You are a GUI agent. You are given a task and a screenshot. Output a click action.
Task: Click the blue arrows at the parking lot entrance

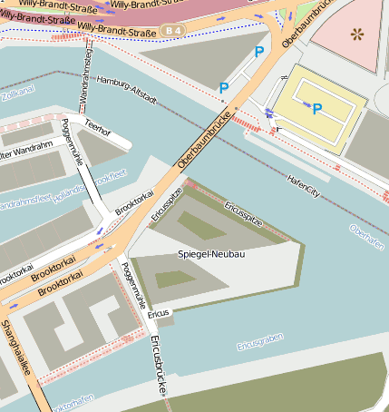[x=269, y=113]
